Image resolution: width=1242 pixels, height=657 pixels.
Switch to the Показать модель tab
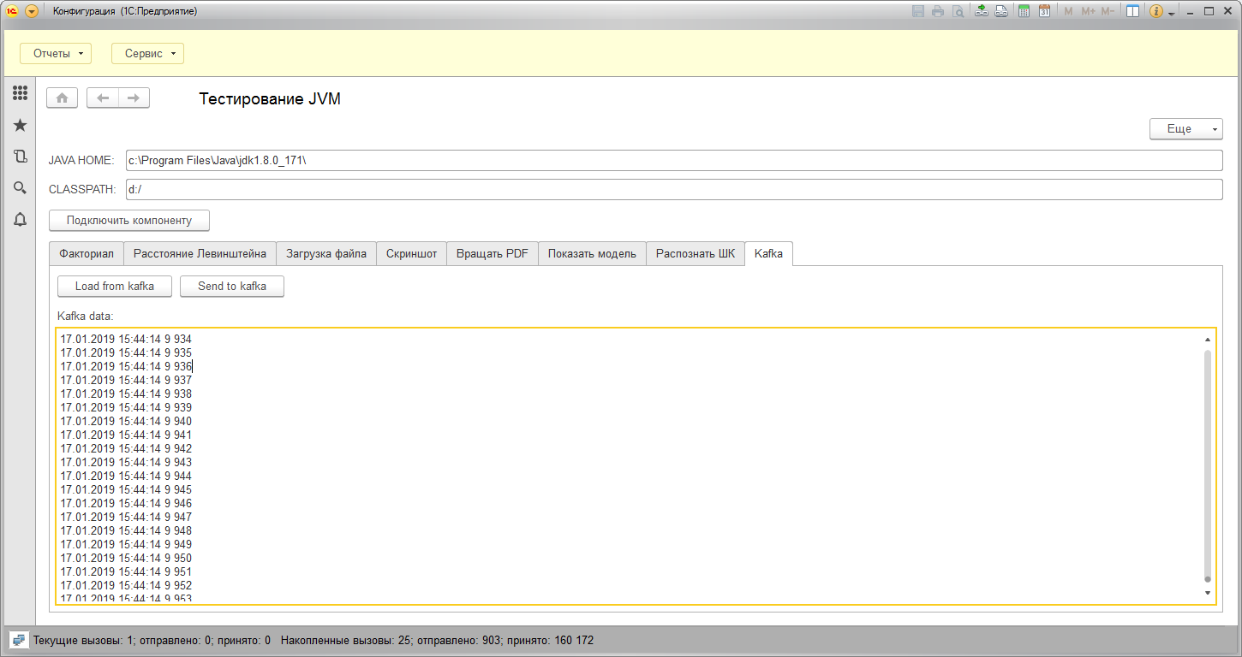coord(592,254)
